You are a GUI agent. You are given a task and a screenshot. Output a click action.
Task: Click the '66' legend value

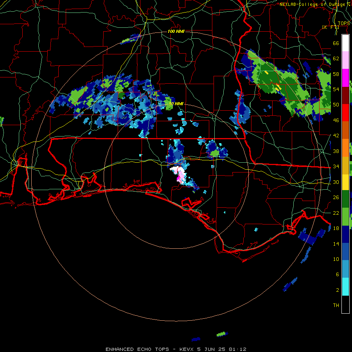pos(336,43)
